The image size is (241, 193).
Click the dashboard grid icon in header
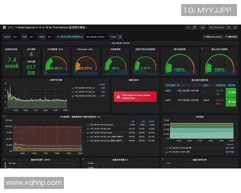pyautogui.click(x=4, y=27)
